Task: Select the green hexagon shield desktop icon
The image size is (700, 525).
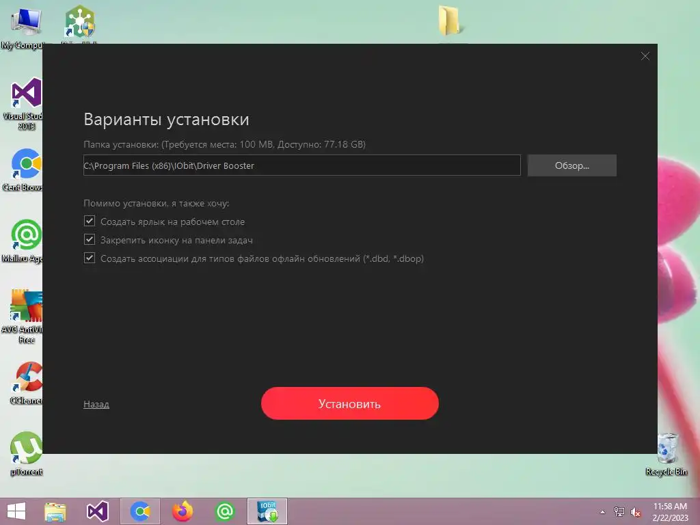Action: [80, 23]
